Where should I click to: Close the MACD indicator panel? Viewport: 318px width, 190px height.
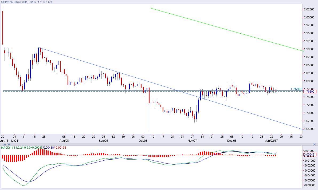(314, 144)
